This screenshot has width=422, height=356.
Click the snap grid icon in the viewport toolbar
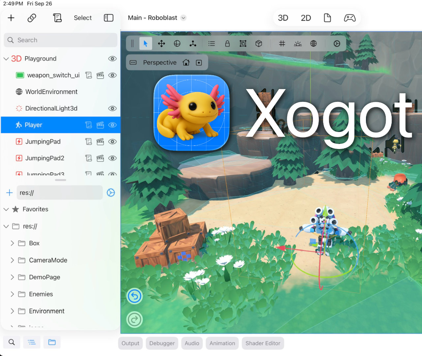[x=282, y=43]
